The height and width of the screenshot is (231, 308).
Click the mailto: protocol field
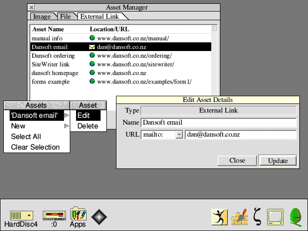pos(158,135)
